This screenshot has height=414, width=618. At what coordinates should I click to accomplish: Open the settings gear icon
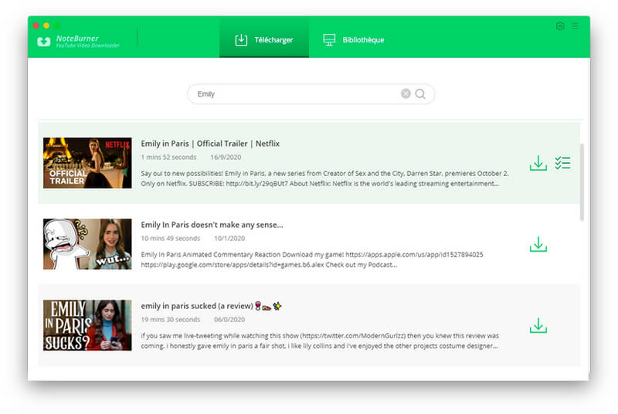coord(560,26)
